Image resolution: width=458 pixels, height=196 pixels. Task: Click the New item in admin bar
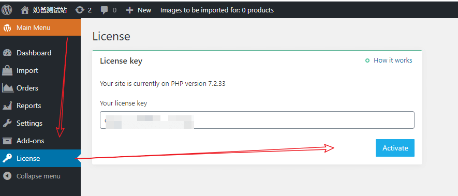point(144,10)
